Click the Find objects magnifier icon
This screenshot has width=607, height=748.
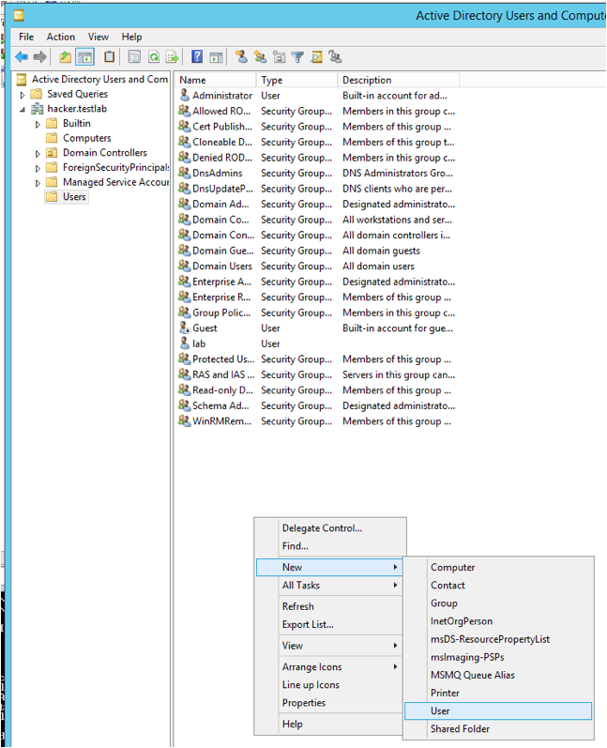tap(316, 57)
